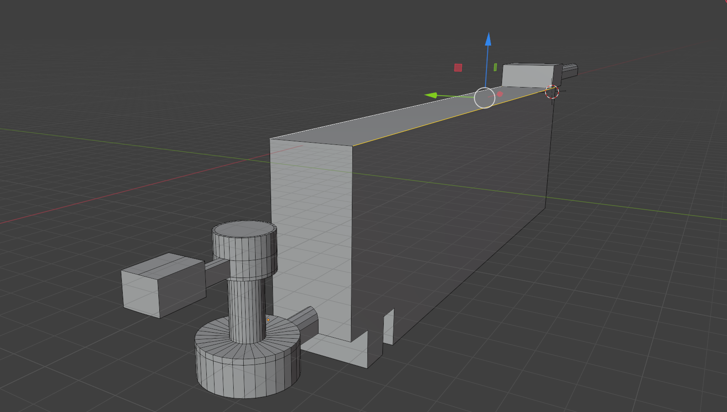Click the red X-axis gizmo handle
This screenshot has height=412, width=727.
[500, 94]
